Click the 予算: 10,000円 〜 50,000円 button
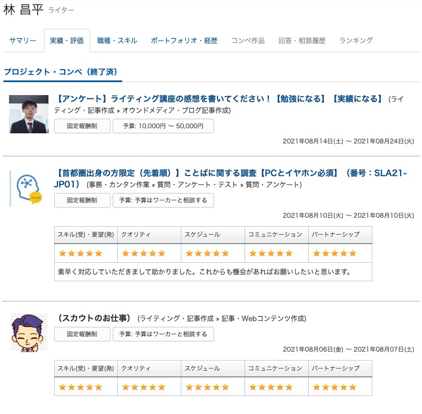Image resolution: width=422 pixels, height=414 pixels. (x=163, y=126)
